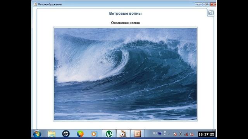This screenshot has width=248, height=139.
Task: Click the 18:37:25 clock
Action: [206, 134]
